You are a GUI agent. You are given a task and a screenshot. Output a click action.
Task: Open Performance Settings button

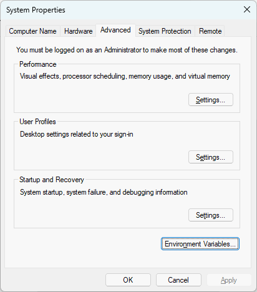point(211,100)
